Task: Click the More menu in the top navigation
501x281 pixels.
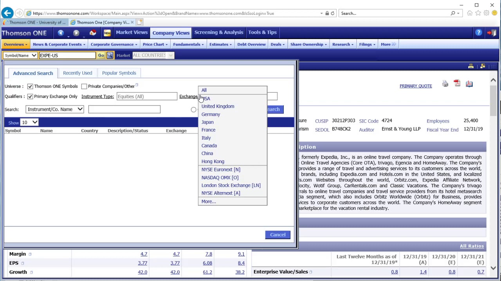Action: (388, 44)
